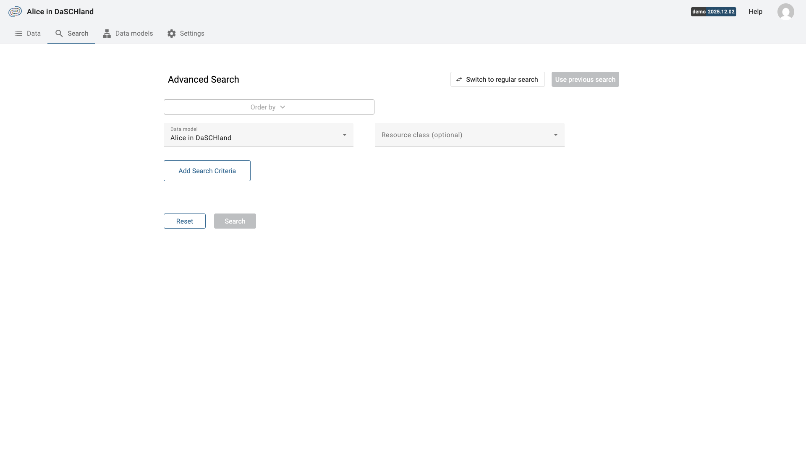The height and width of the screenshot is (453, 806).
Task: Select the Data list icon
Action: (18, 33)
